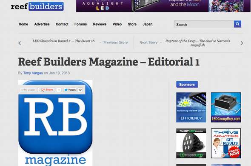This screenshot has height=166, width=251.
Task: Open the Video section
Action: pos(117,24)
